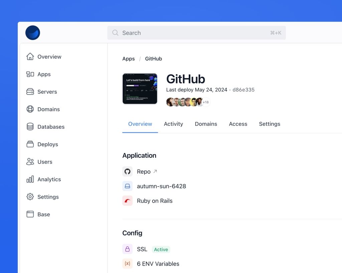Go to Deploys in the sidebar

[x=47, y=144]
